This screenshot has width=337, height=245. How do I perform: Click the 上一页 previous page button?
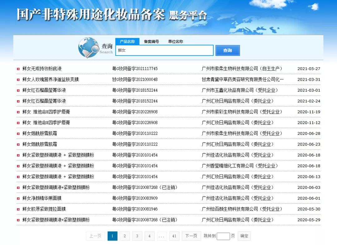(95, 236)
